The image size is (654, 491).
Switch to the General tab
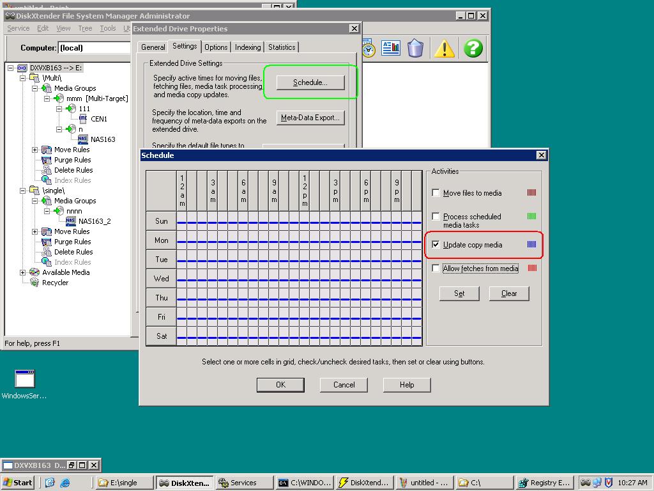(153, 47)
